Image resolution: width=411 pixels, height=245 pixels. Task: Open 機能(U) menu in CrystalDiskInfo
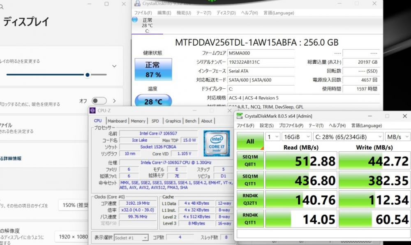184,13
